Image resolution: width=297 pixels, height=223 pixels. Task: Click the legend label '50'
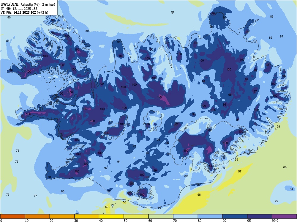point(126,221)
